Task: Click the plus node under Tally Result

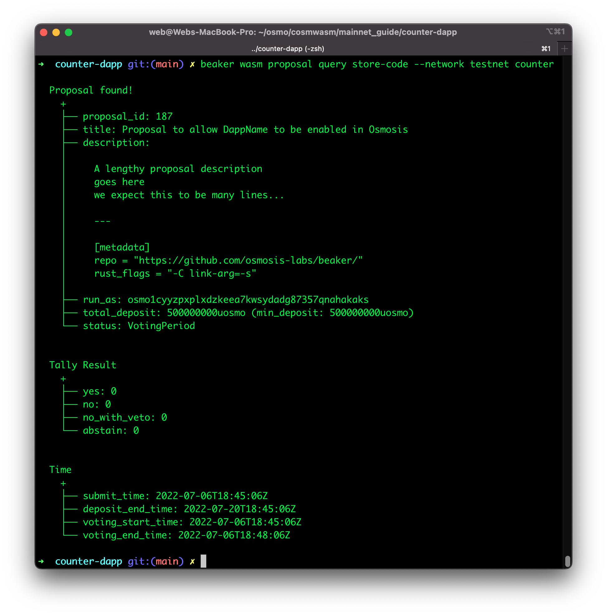Action: pos(63,379)
